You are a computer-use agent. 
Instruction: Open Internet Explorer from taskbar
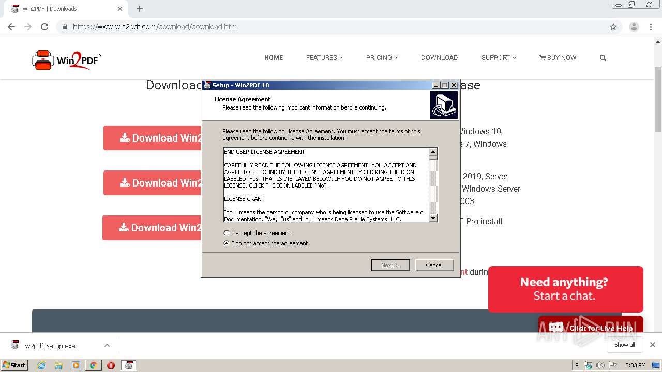pos(41,365)
